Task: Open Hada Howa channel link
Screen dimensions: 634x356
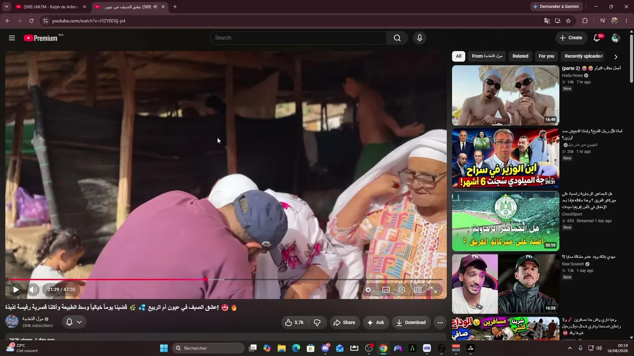Action: [x=572, y=76]
